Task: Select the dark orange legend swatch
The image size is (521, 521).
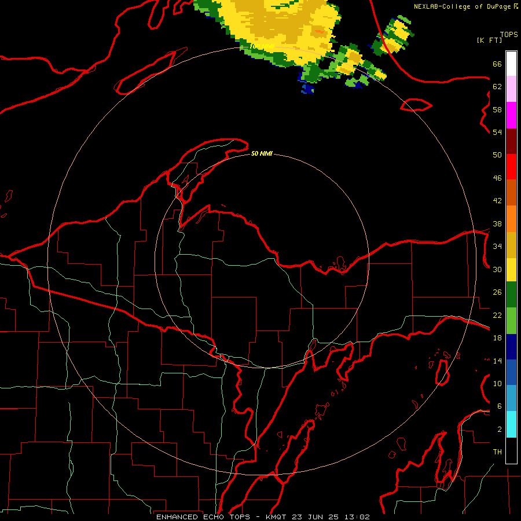Action: 511,192
